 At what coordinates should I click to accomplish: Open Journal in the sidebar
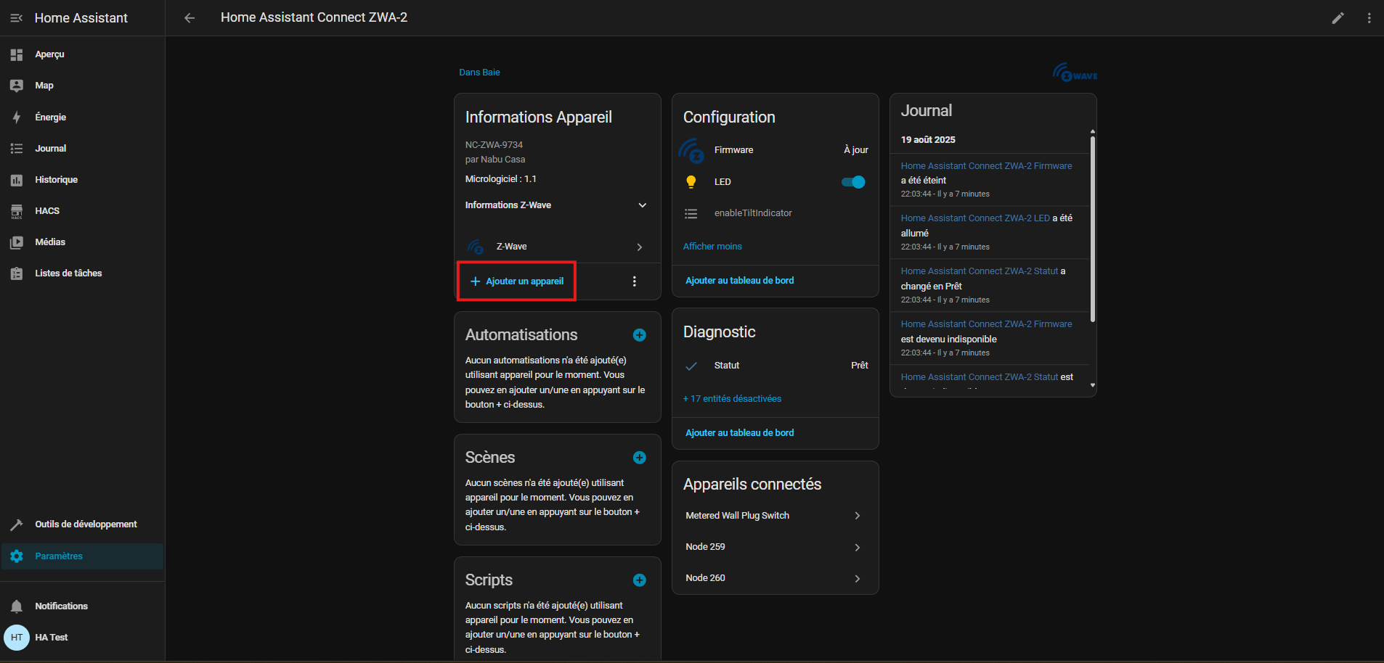point(82,149)
